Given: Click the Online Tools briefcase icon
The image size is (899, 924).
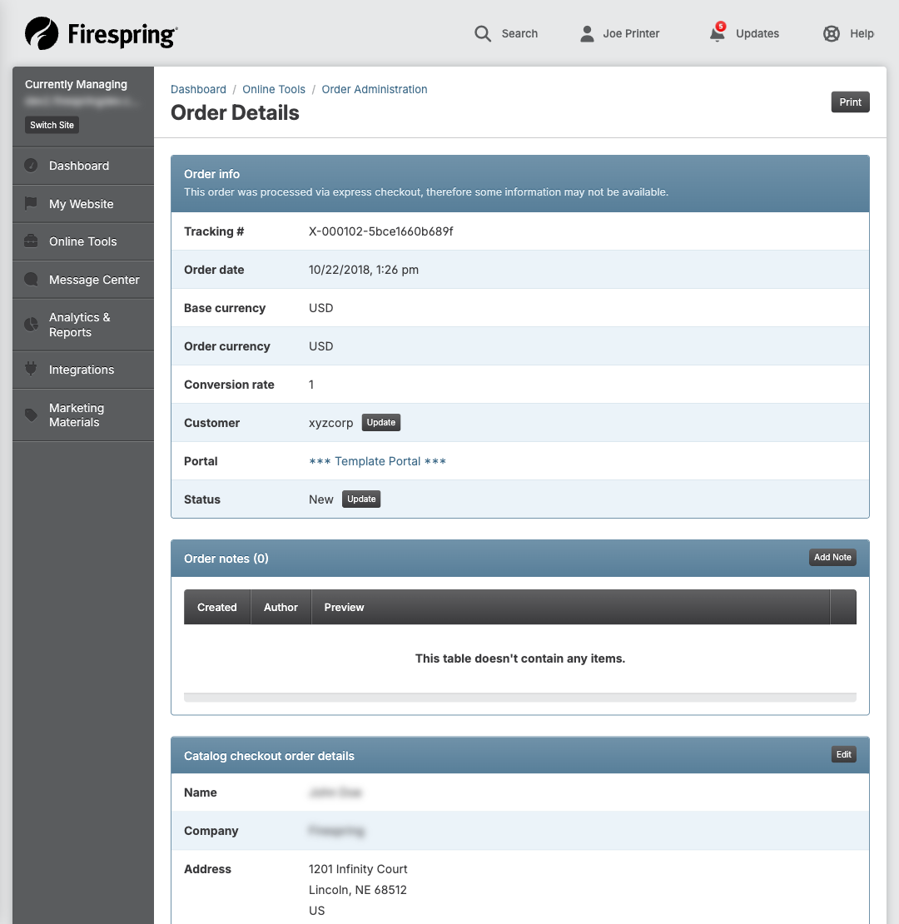Looking at the screenshot, I should coord(31,241).
